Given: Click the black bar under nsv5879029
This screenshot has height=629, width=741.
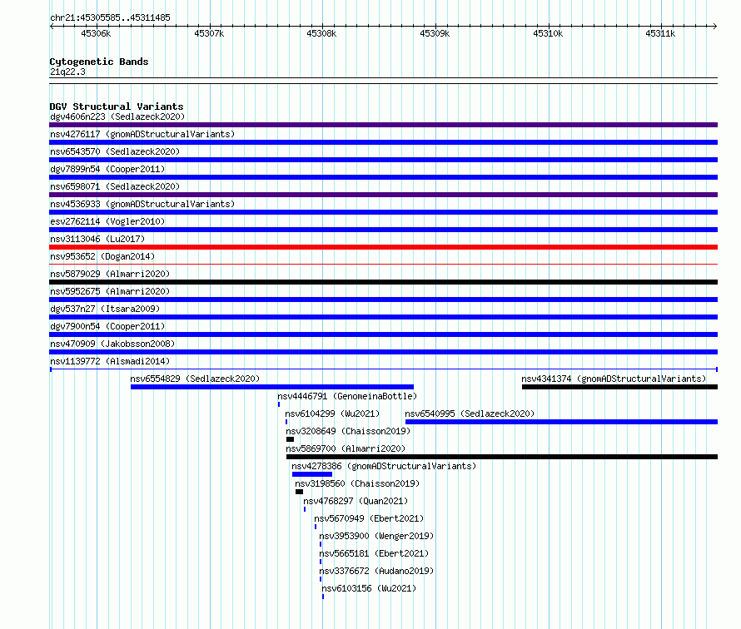Looking at the screenshot, I should (383, 282).
